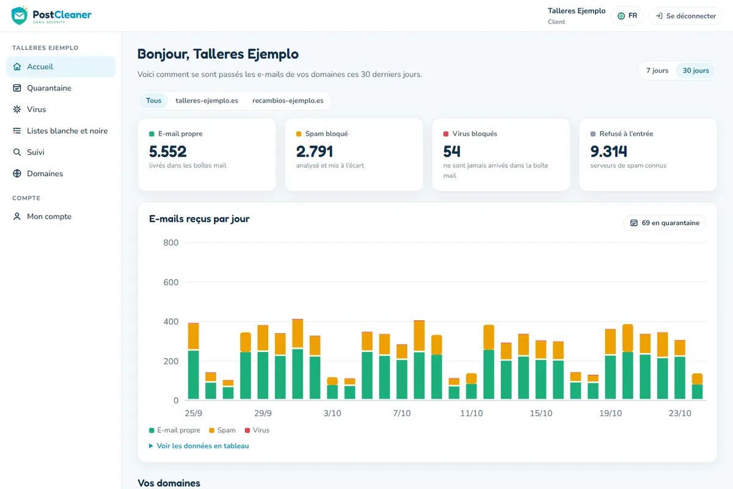Expand Voir les données en tableau

[199, 446]
